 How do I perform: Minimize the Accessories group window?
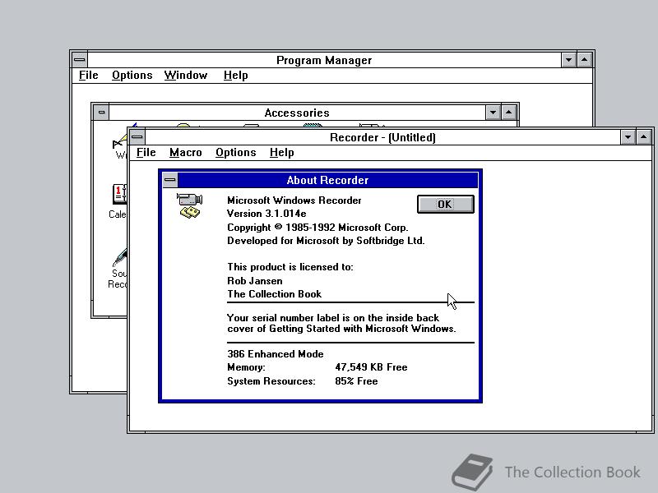493,113
